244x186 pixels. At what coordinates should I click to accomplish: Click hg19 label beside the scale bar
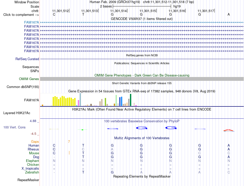(177, 6)
